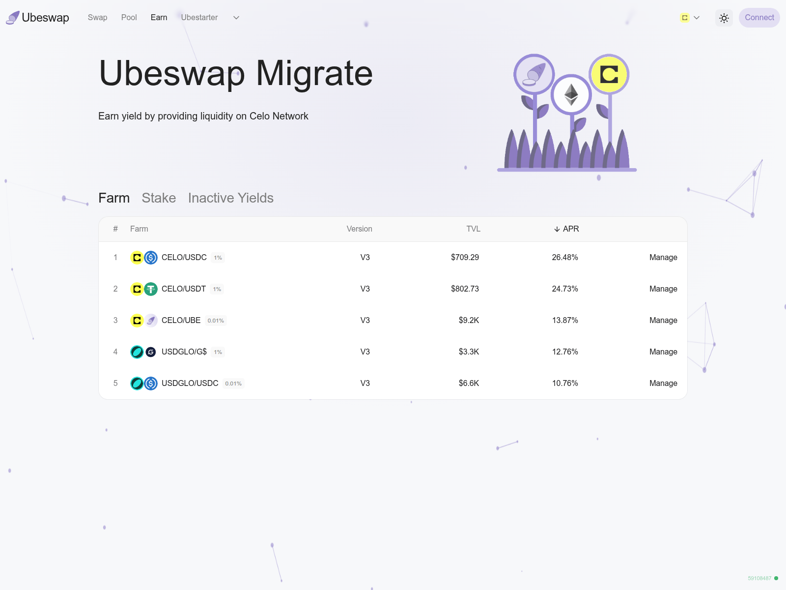The image size is (786, 590).
Task: Switch to the Stake tab
Action: click(159, 198)
